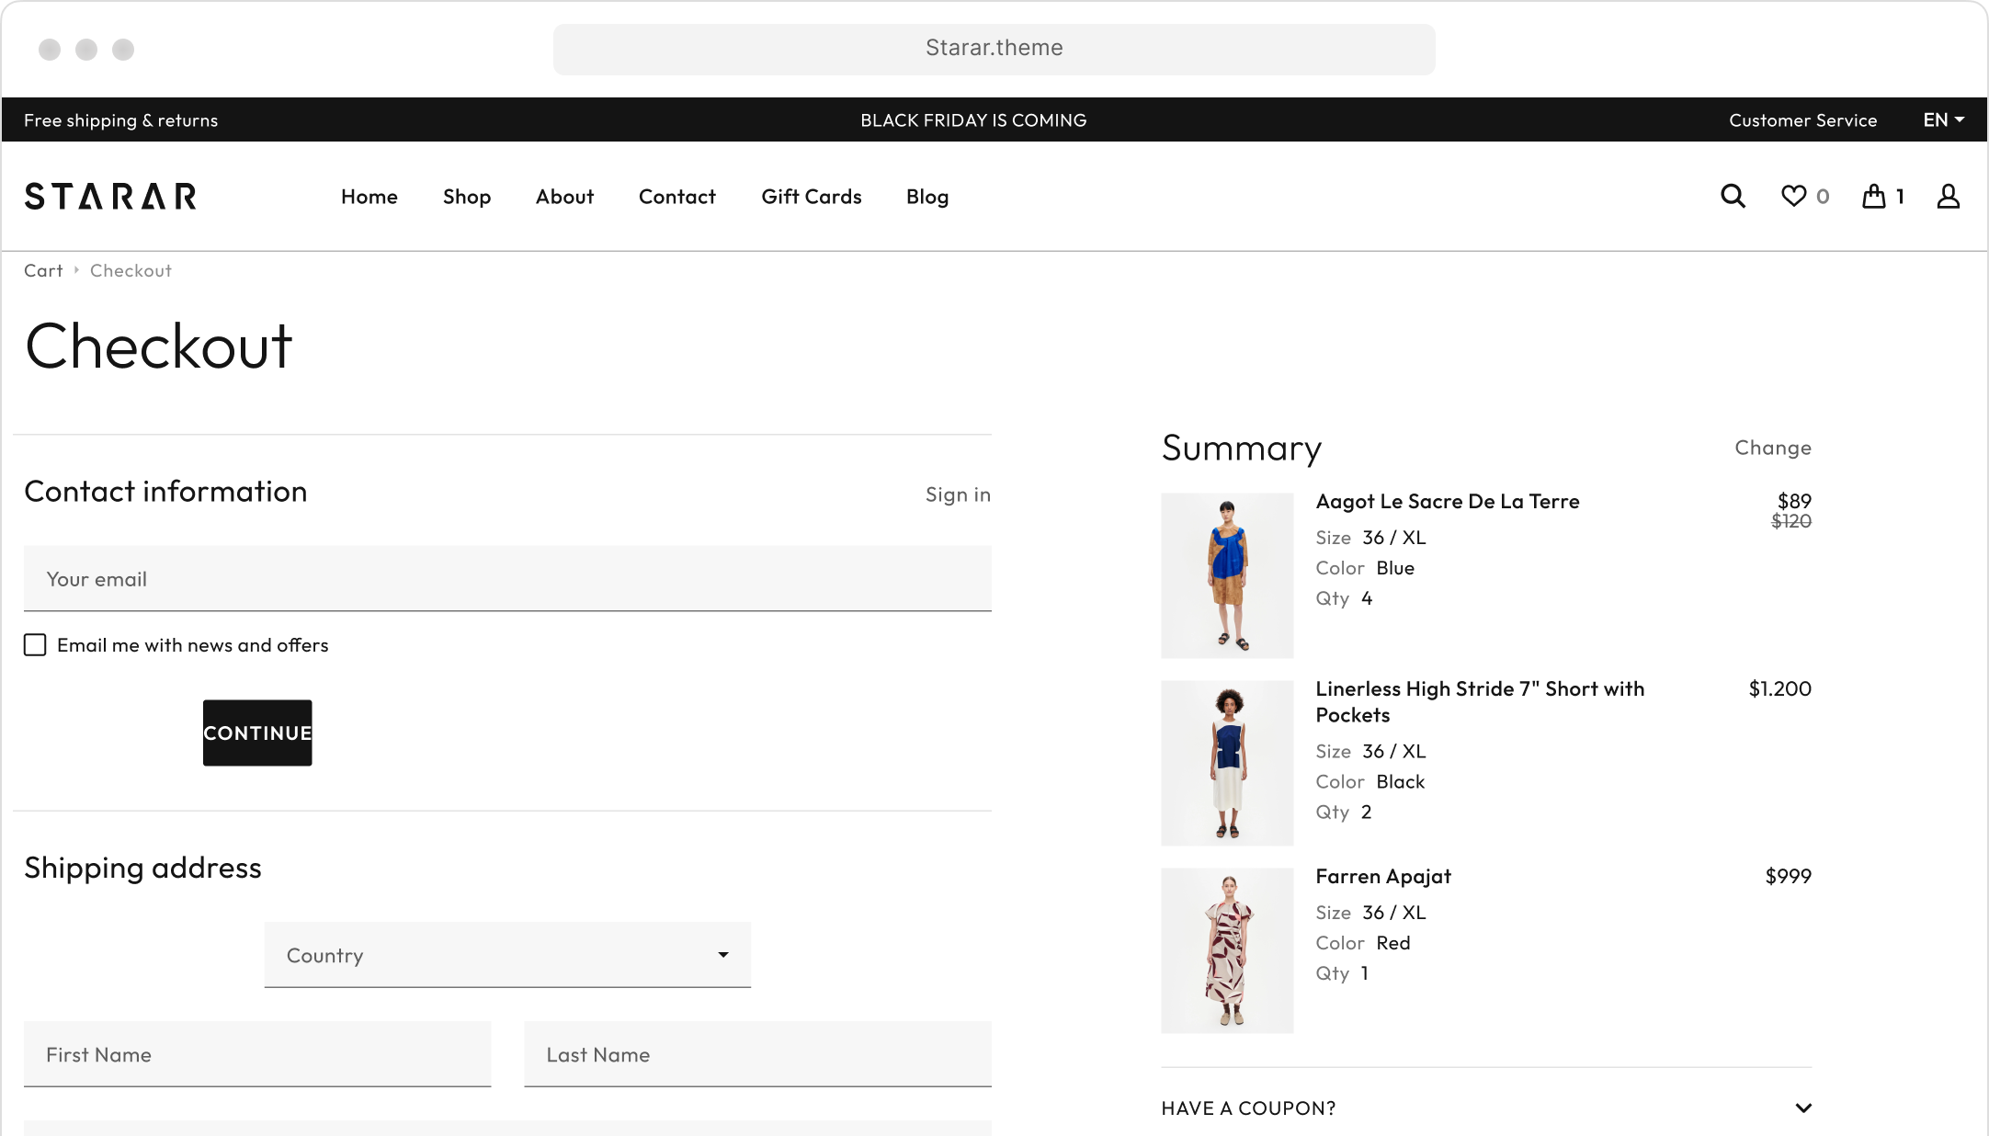Open the Country dropdown

tap(507, 955)
